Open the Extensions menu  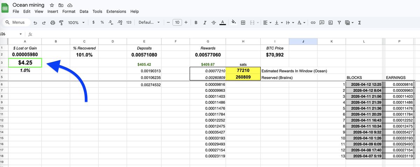coord(116,12)
